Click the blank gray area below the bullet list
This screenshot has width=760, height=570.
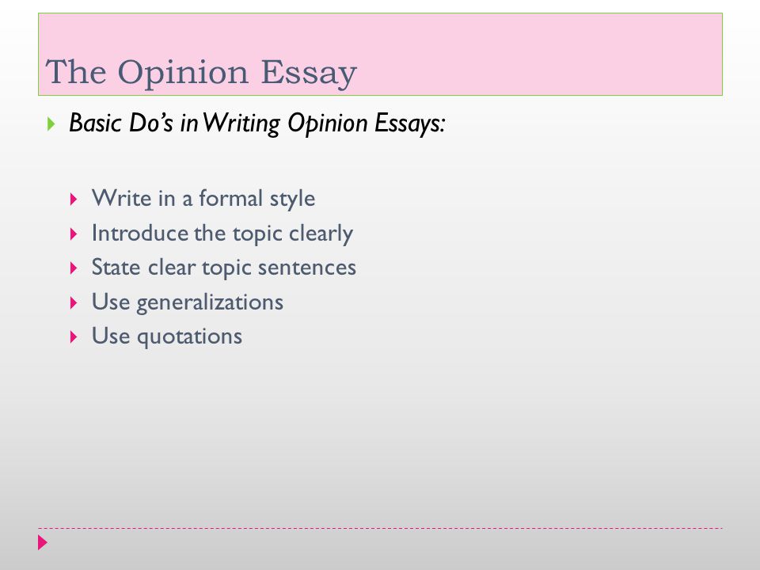click(380, 436)
